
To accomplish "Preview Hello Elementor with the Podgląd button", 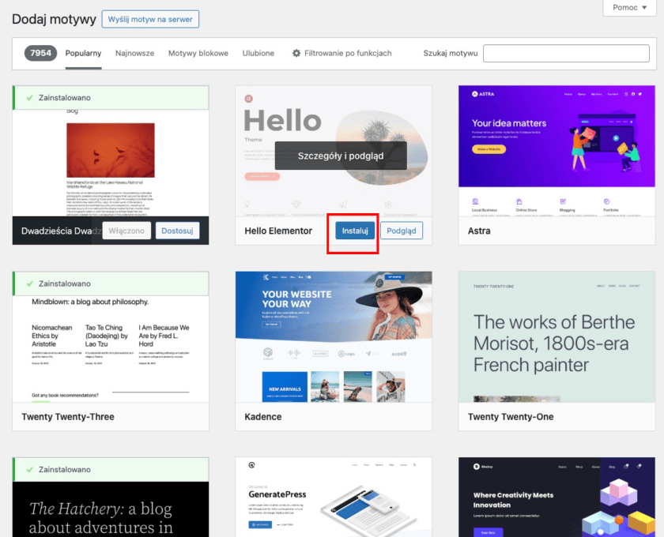I will pyautogui.click(x=401, y=231).
